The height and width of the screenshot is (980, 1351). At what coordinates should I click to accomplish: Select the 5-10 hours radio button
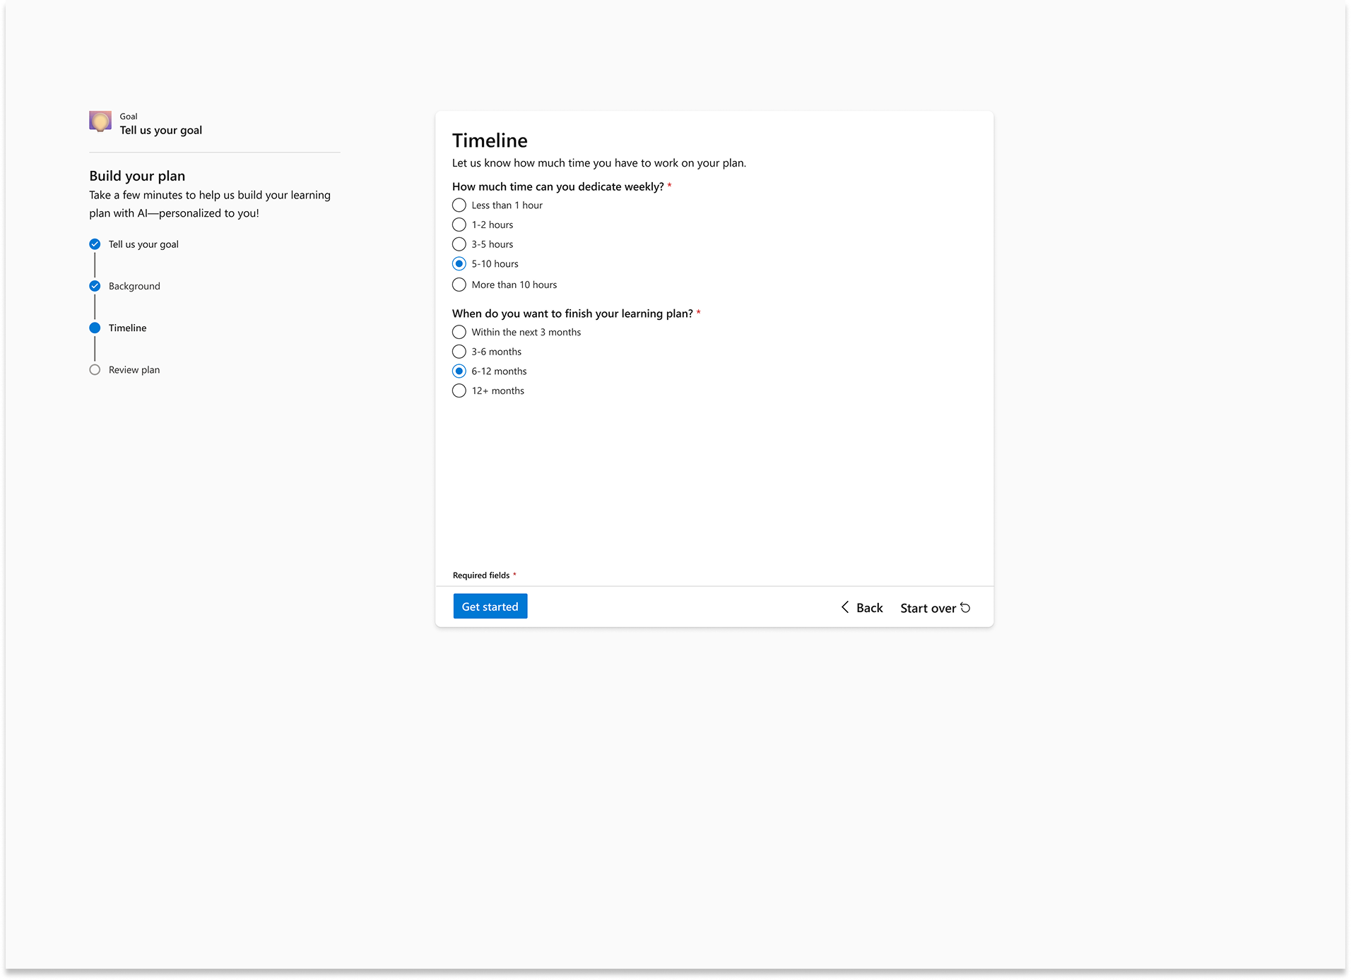pyautogui.click(x=459, y=264)
